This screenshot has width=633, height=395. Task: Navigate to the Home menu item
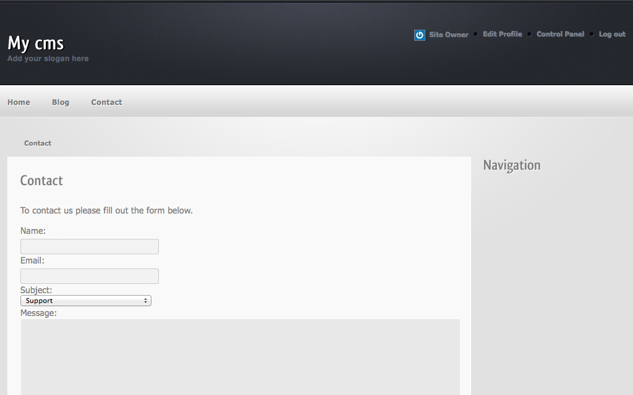[x=19, y=102]
